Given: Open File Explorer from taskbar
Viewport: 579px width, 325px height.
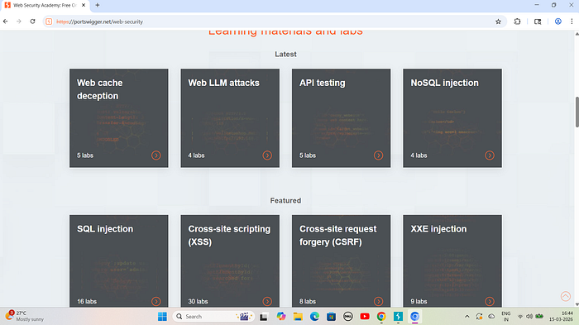Looking at the screenshot, I should tap(298, 317).
